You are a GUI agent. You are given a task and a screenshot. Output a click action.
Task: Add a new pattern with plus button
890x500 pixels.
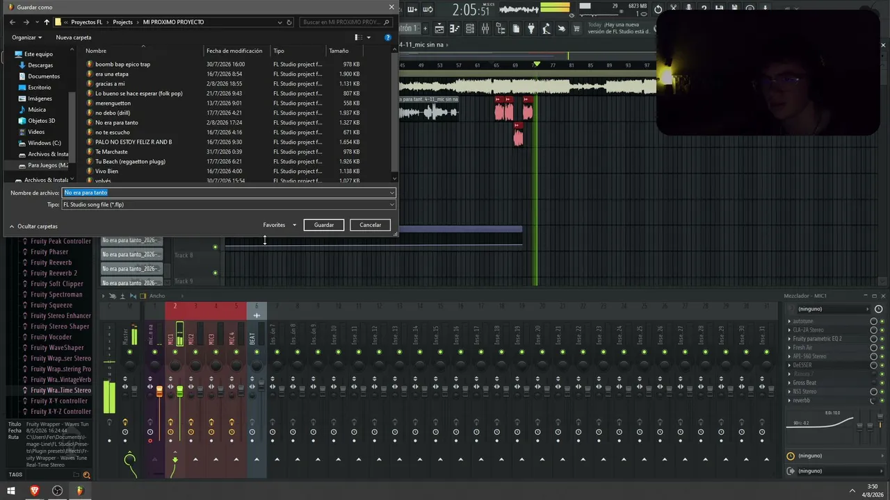pyautogui.click(x=426, y=28)
